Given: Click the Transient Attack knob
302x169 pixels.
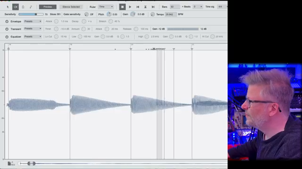Looking at the screenshot, I should tap(107, 29).
